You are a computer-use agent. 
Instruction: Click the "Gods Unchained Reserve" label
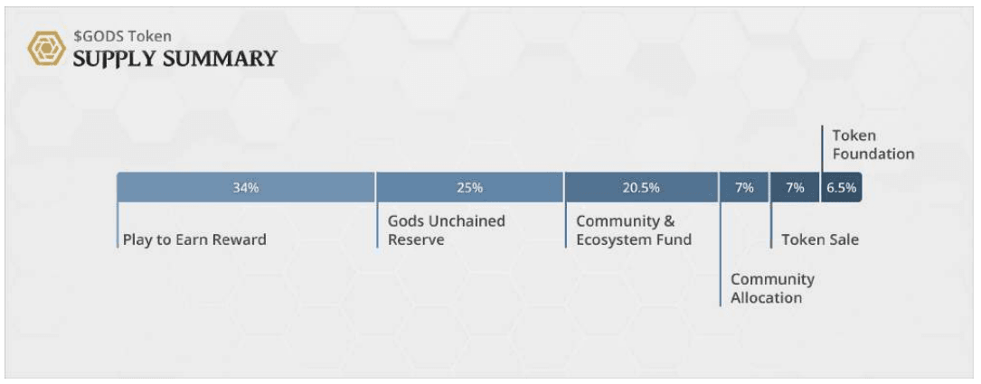pyautogui.click(x=447, y=230)
